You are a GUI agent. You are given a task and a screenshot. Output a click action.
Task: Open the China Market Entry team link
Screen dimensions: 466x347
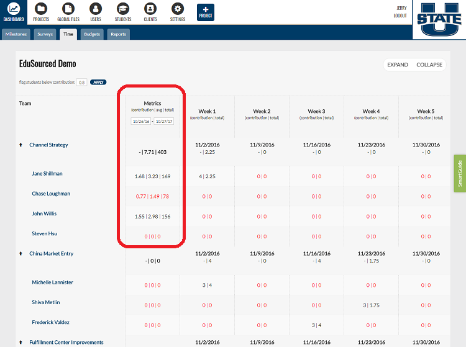[x=51, y=253]
